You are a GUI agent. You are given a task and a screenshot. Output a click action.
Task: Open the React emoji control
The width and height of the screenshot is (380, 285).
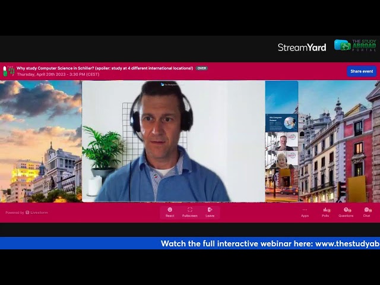click(x=170, y=213)
